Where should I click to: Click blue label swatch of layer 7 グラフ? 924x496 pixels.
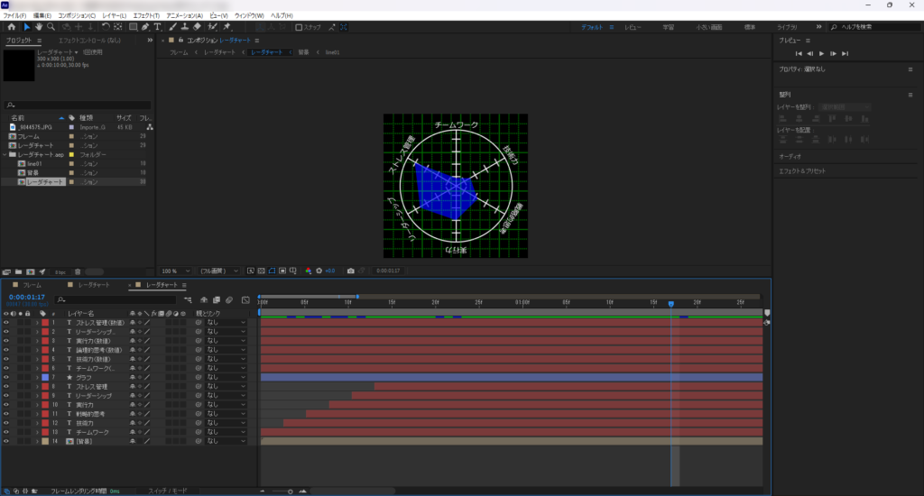(x=45, y=378)
